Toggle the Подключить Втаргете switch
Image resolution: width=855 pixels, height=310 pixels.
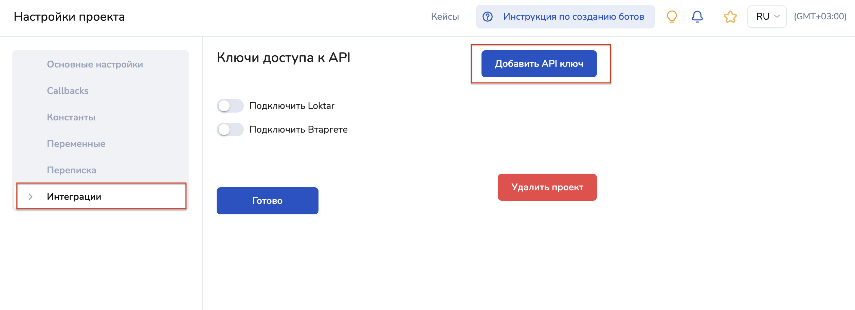click(x=230, y=130)
